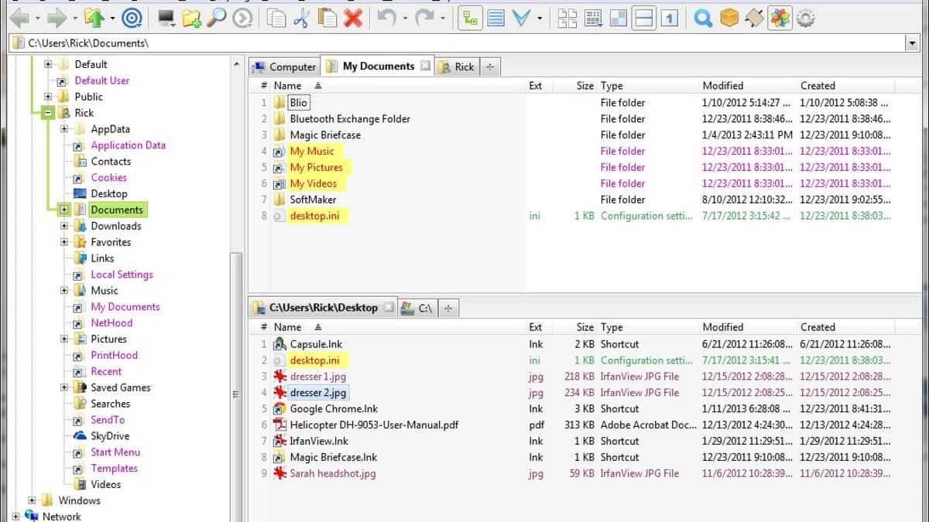Click the New Folder toolbar icon
Screen dimensions: 929x522
[x=191, y=18]
